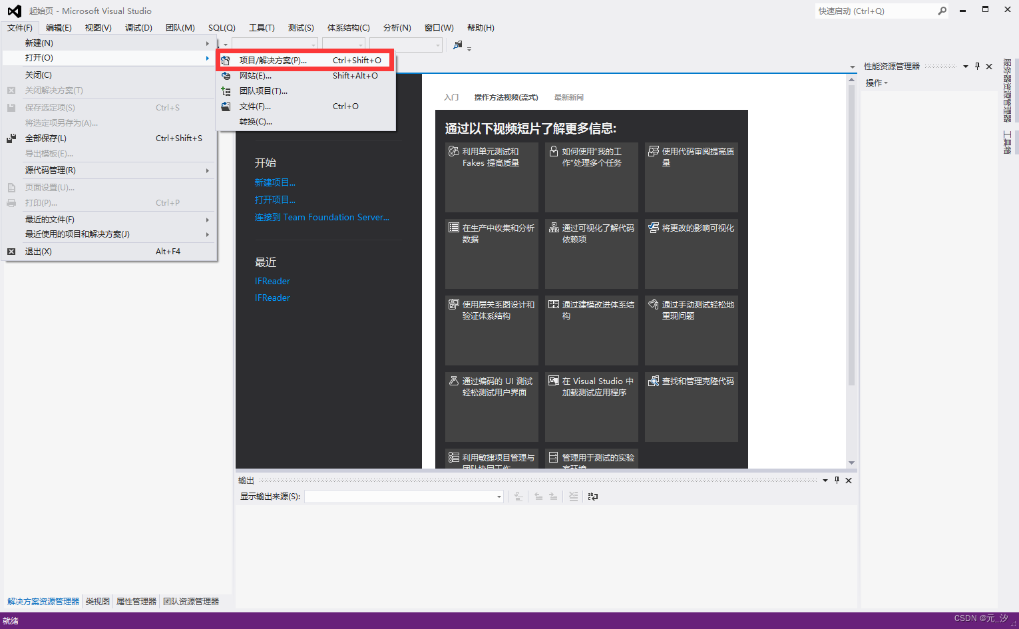This screenshot has height=629, width=1019.
Task: Open the 显示输出来源 dropdown
Action: tap(498, 496)
